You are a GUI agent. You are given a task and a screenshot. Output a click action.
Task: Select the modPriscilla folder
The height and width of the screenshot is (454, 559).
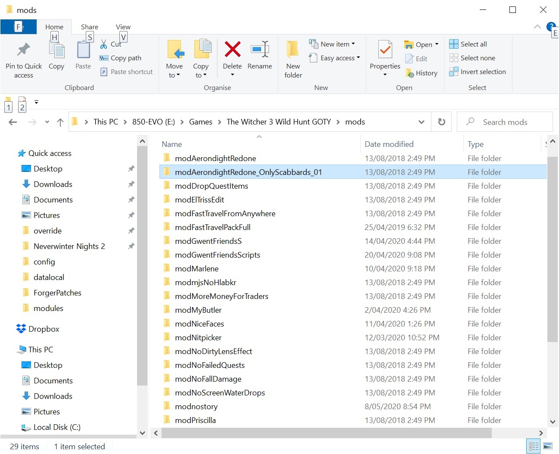195,420
